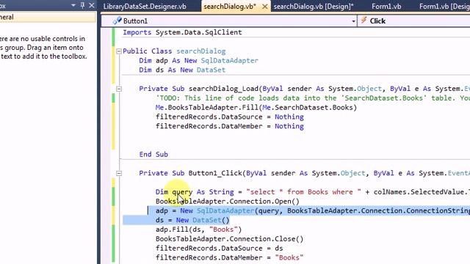Viewport: 470px width, 264px height.
Task: Click the End Sub line
Action: pyautogui.click(x=153, y=155)
